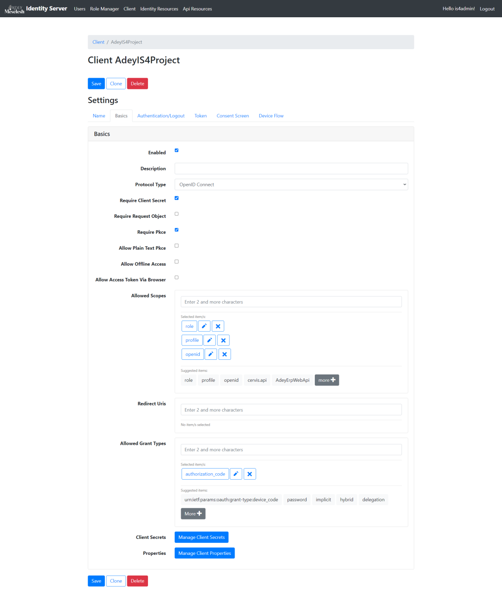Open the Token settings tab

(201, 116)
